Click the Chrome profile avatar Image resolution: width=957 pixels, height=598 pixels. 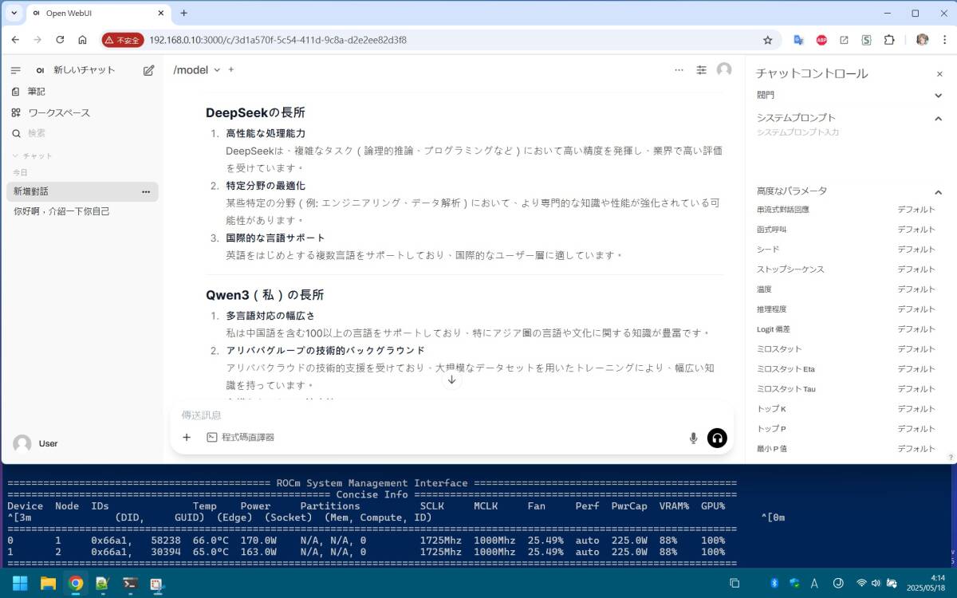click(923, 40)
